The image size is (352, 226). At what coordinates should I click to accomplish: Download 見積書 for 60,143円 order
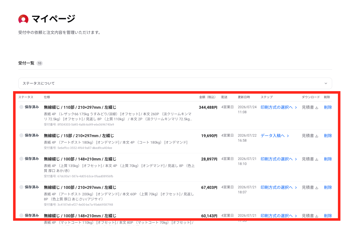point(310,216)
